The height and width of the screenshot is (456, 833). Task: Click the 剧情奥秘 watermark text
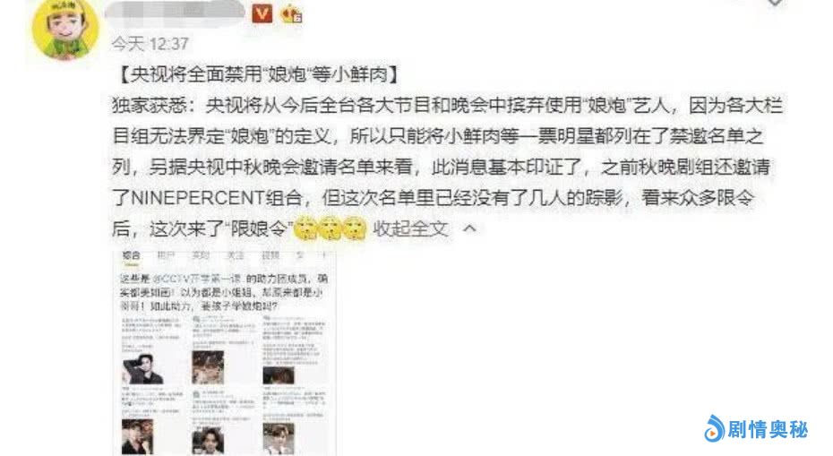(768, 429)
